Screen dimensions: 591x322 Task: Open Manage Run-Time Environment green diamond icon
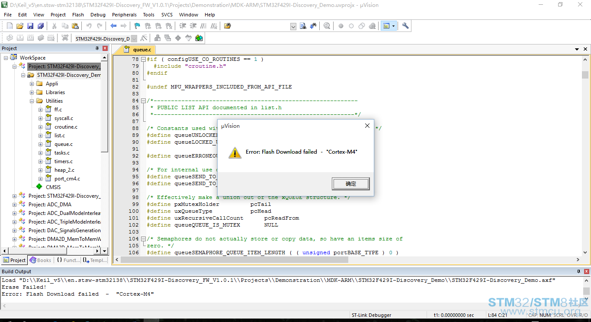pyautogui.click(x=178, y=38)
